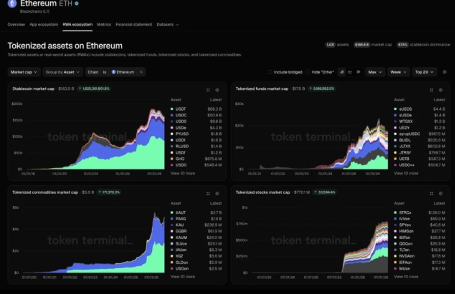This screenshot has height=294, width=455.
Task: Open the Max time range dropdown
Action: (375, 72)
